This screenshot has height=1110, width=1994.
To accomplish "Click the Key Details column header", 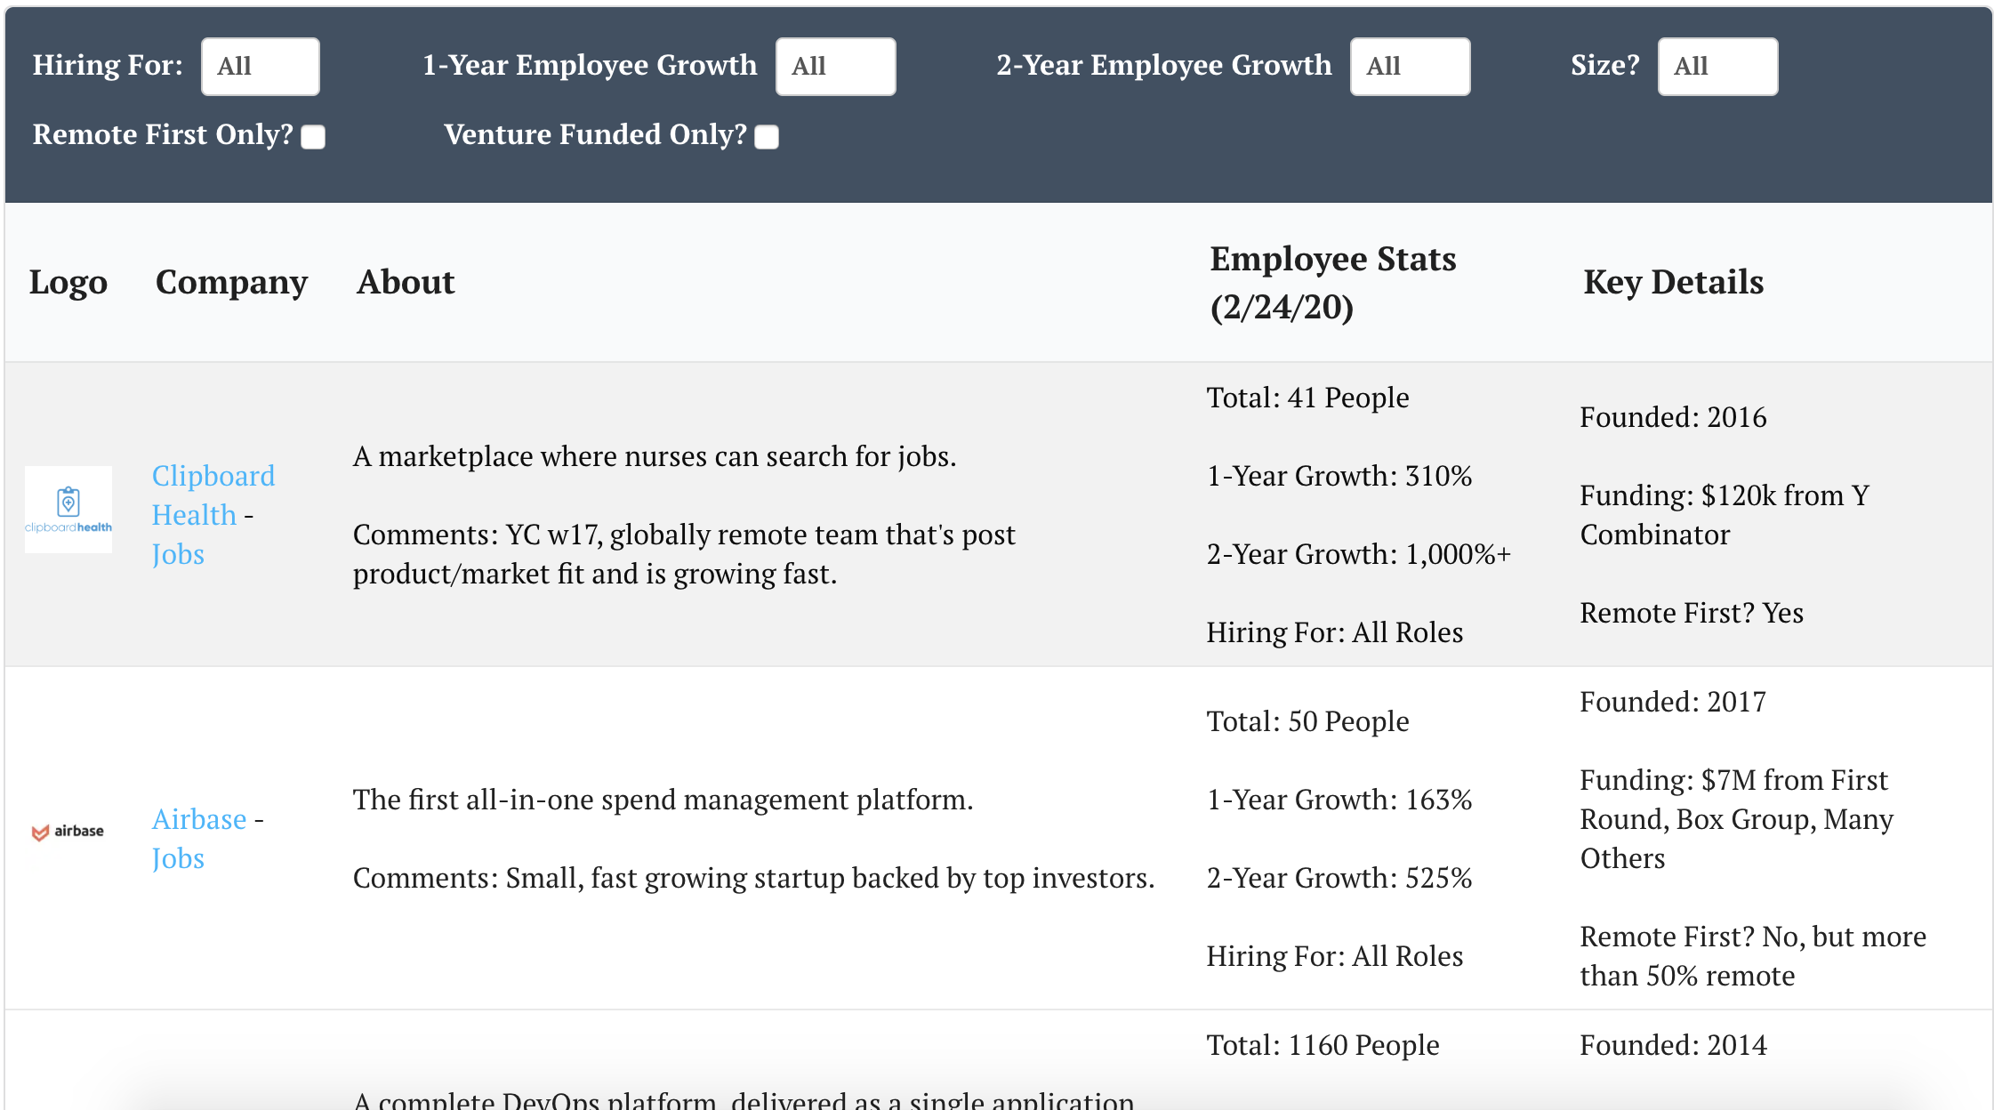I will [x=1673, y=282].
